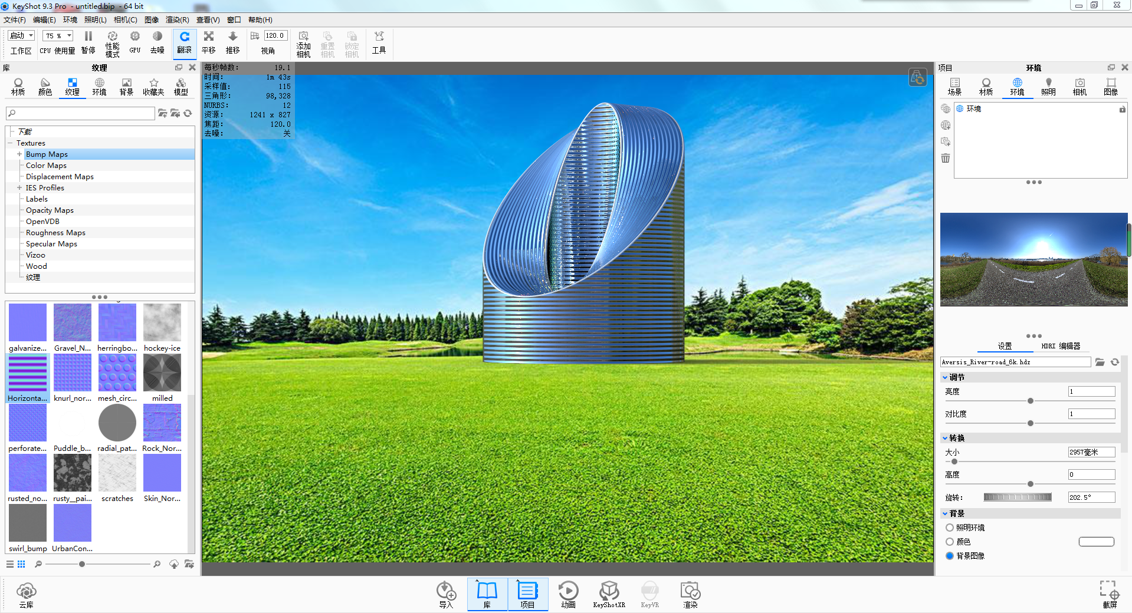Open the Cloud Library (云库)
Screen dimensions: 1132x613
coord(27,594)
